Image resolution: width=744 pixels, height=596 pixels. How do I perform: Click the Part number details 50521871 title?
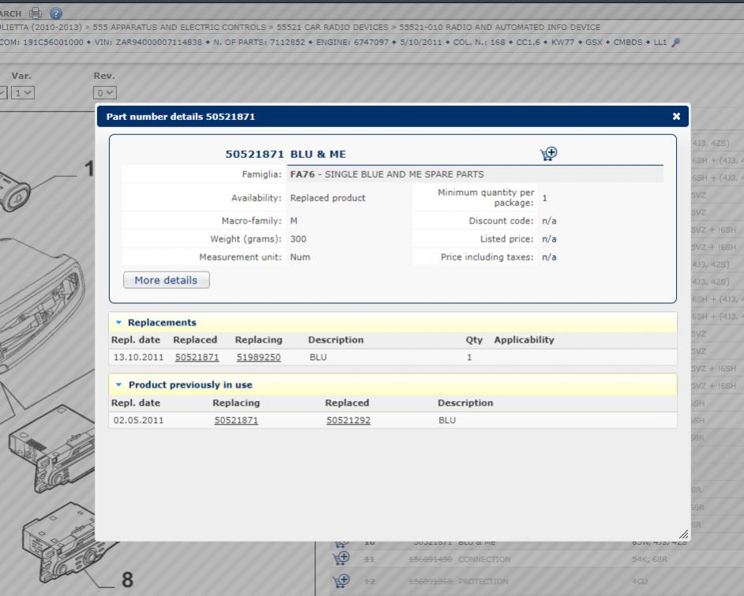point(181,117)
